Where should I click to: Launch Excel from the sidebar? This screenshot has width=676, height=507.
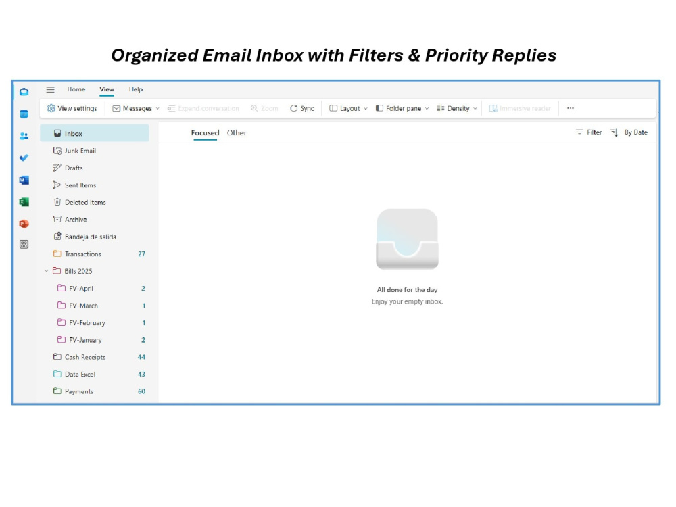pyautogui.click(x=24, y=201)
